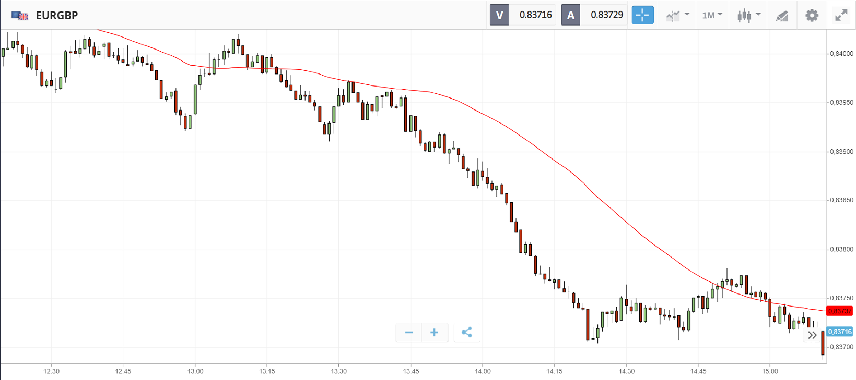Click the 14:30 time axis label
The image size is (856, 380).
pyautogui.click(x=627, y=372)
